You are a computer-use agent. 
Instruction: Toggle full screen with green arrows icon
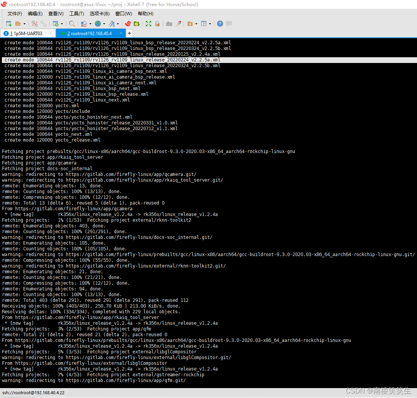(149, 24)
